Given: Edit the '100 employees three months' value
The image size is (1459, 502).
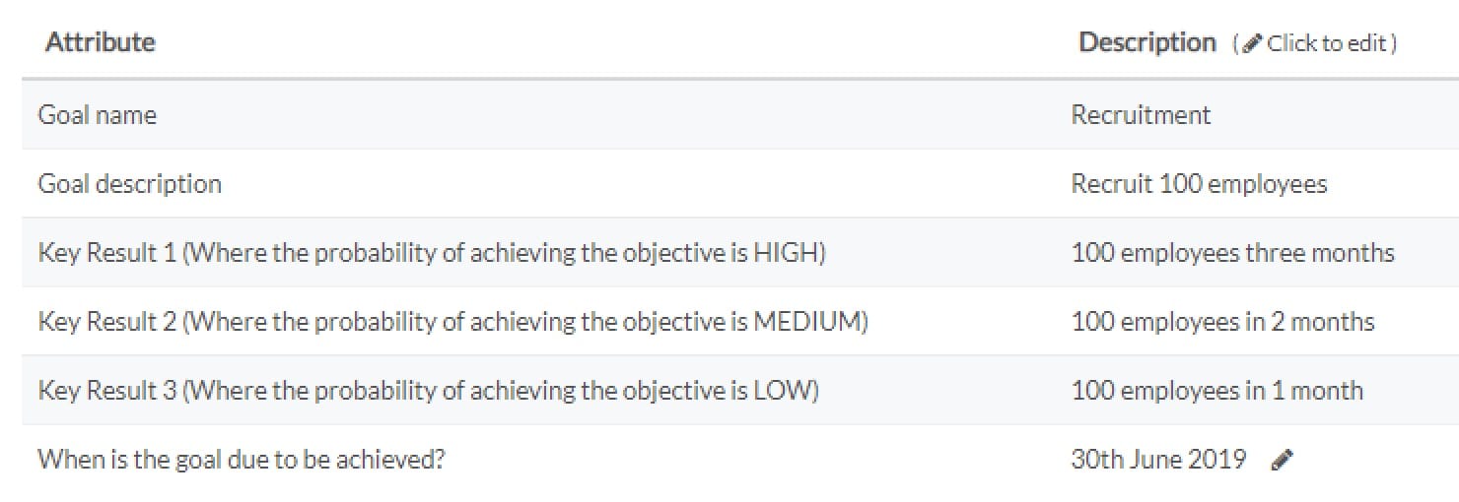Looking at the screenshot, I should point(1232,253).
